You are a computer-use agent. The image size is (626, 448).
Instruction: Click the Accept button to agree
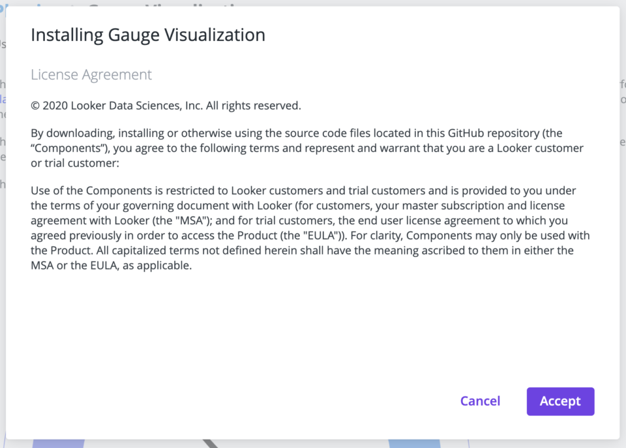560,401
